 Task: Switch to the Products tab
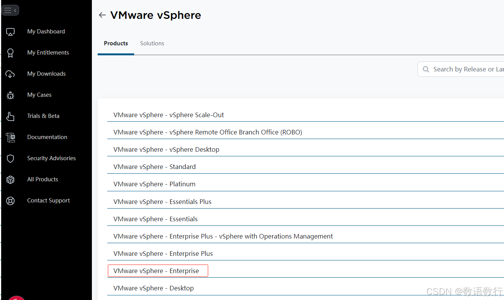(116, 43)
